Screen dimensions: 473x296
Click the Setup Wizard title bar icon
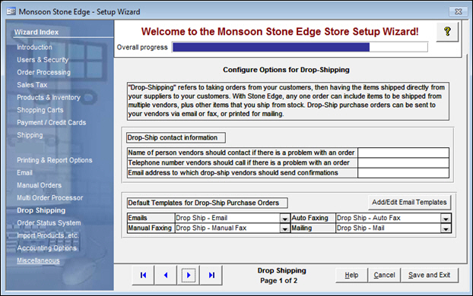(x=11, y=11)
